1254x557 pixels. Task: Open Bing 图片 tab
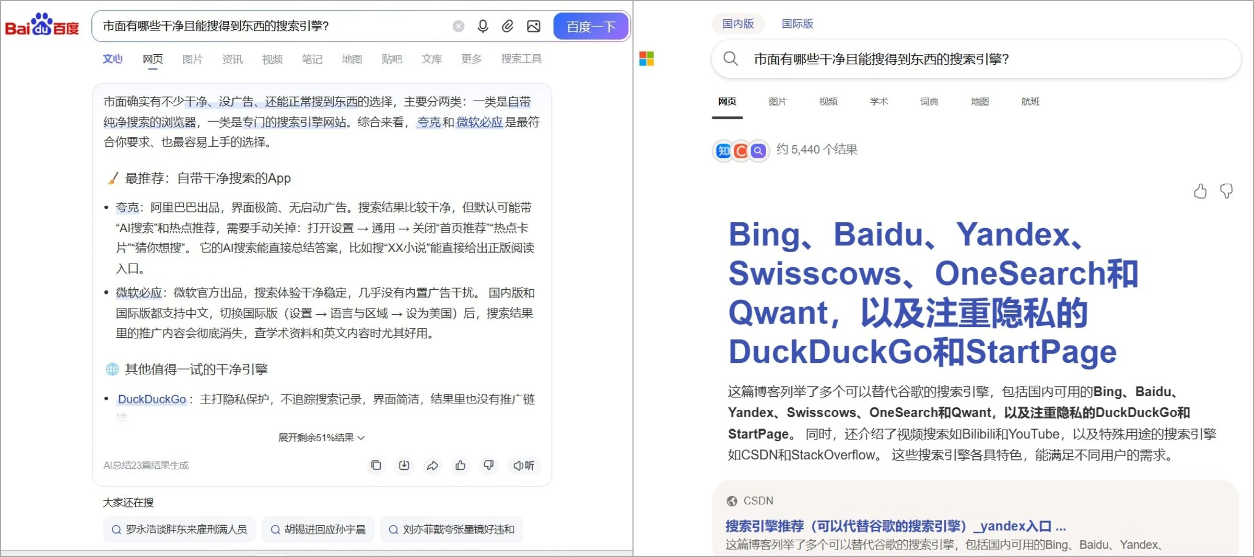click(x=777, y=102)
